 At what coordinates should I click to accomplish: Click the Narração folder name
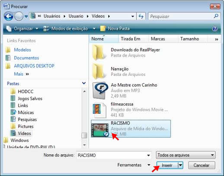coord(120,69)
